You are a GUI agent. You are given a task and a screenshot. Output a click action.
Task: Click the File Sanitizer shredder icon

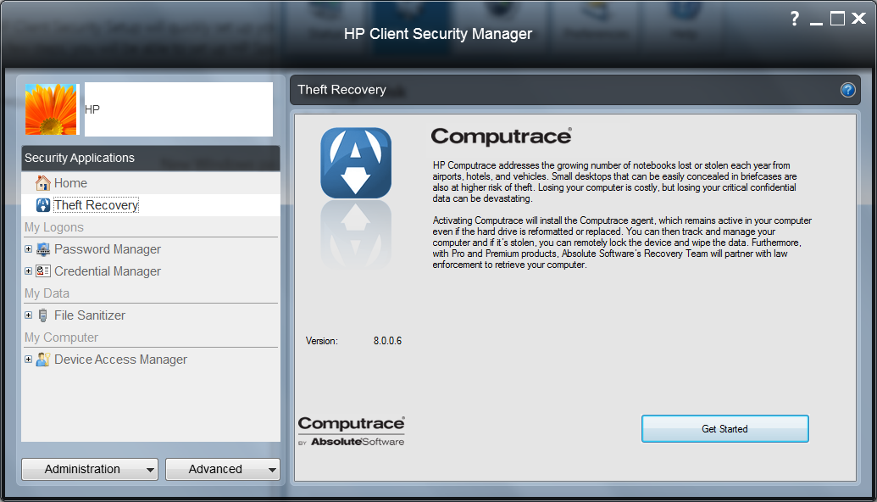pos(43,315)
